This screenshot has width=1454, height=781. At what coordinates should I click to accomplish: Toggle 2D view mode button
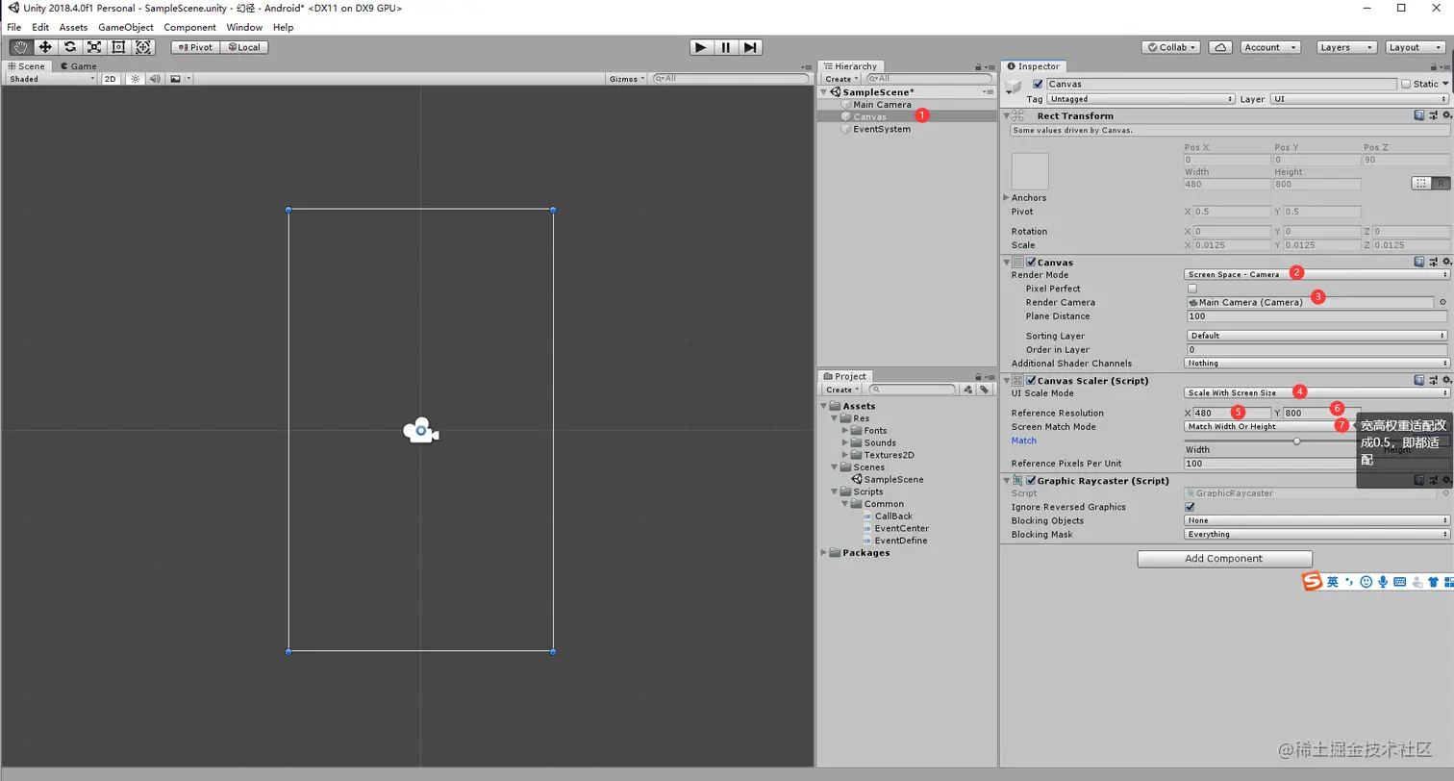coord(111,79)
